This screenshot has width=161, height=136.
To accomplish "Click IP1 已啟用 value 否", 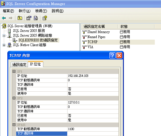I will 93,89.
